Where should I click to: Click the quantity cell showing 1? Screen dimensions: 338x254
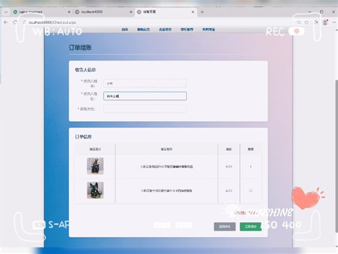coord(251,167)
